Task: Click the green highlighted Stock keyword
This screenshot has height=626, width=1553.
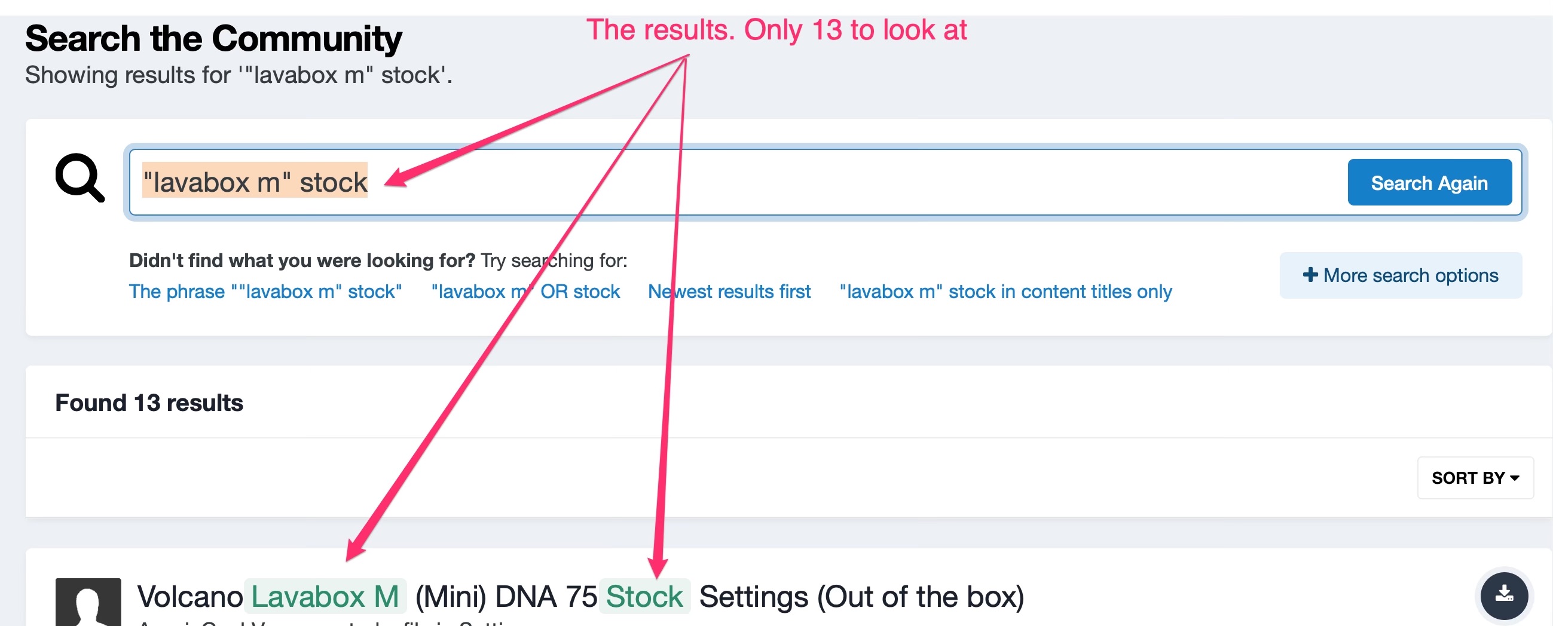Action: pyautogui.click(x=644, y=597)
